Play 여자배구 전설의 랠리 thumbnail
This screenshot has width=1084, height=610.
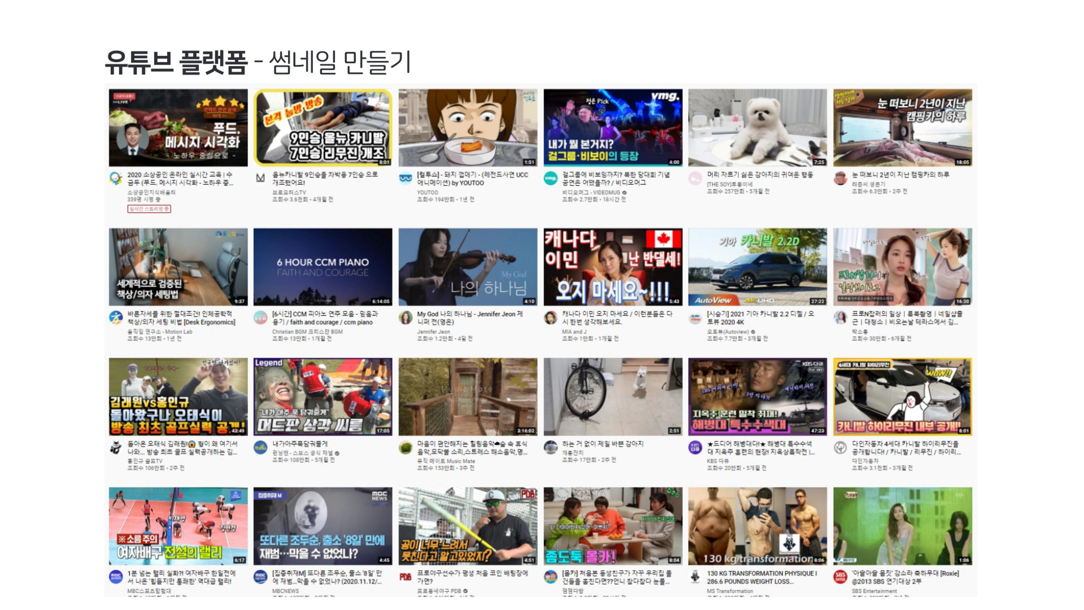pos(178,526)
